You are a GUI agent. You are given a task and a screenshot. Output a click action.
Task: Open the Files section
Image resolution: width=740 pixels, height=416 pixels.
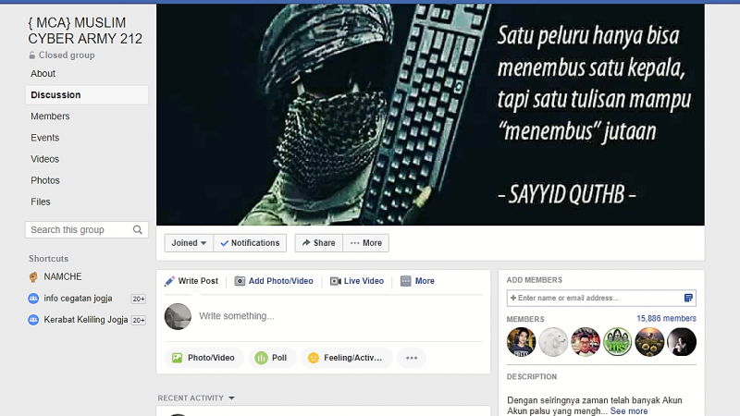point(41,202)
